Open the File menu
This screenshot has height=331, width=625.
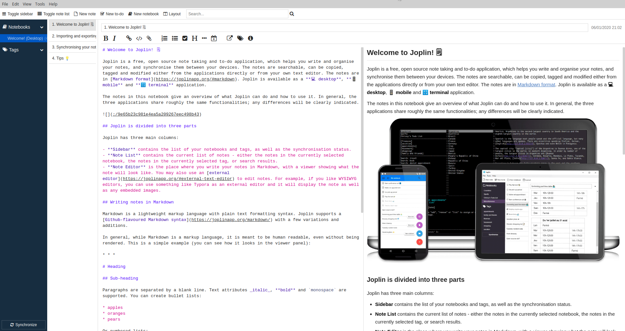pos(5,4)
